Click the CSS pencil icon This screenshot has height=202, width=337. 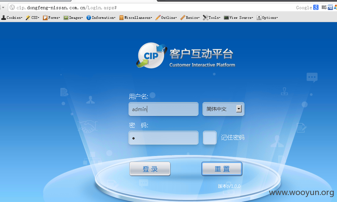pos(28,18)
